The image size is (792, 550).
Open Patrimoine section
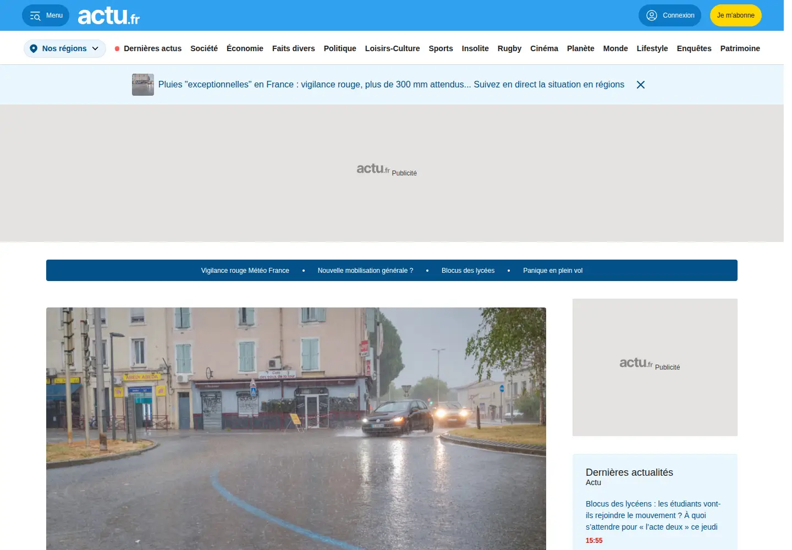740,48
